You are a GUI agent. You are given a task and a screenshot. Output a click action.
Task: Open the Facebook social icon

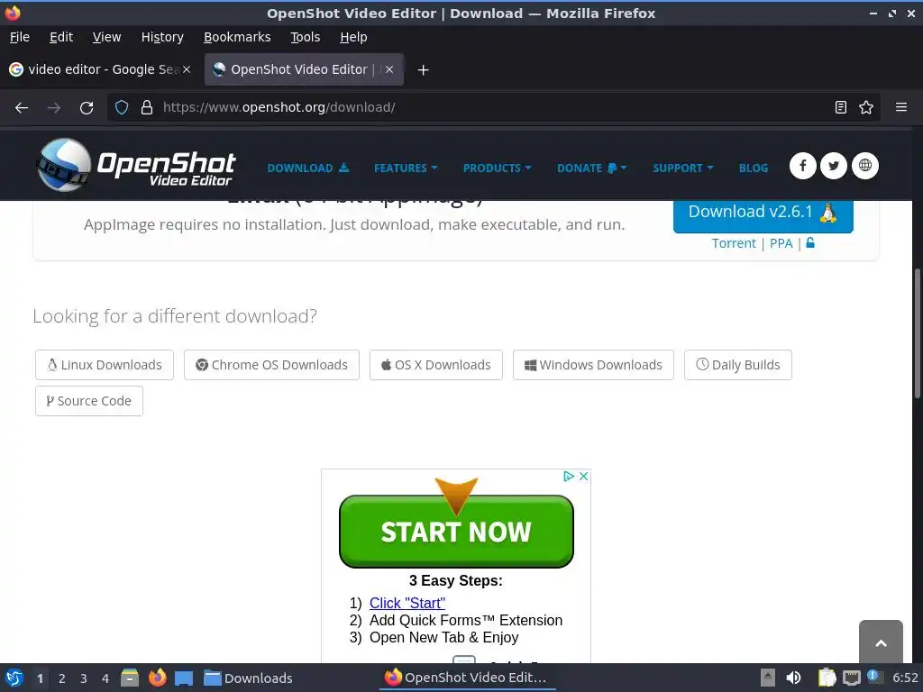point(802,166)
